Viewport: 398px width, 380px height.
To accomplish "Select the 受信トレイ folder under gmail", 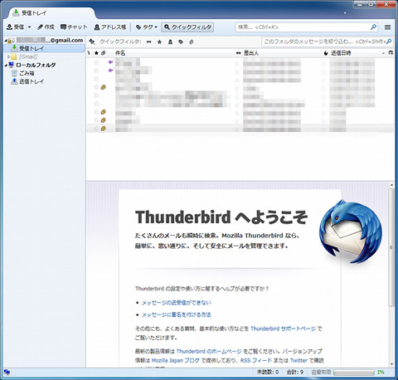I will click(x=45, y=48).
